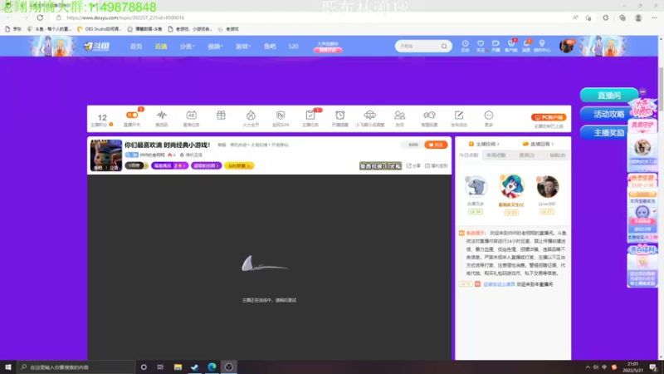664x374 pixels.
Task: Select the 直播 nav item
Action: pyautogui.click(x=161, y=47)
